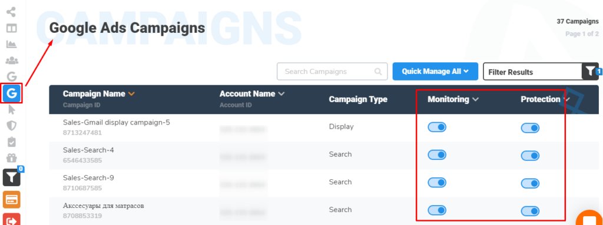This screenshot has width=603, height=225.
Task: Click the Google Ads Campaigns heading
Action: 127,28
